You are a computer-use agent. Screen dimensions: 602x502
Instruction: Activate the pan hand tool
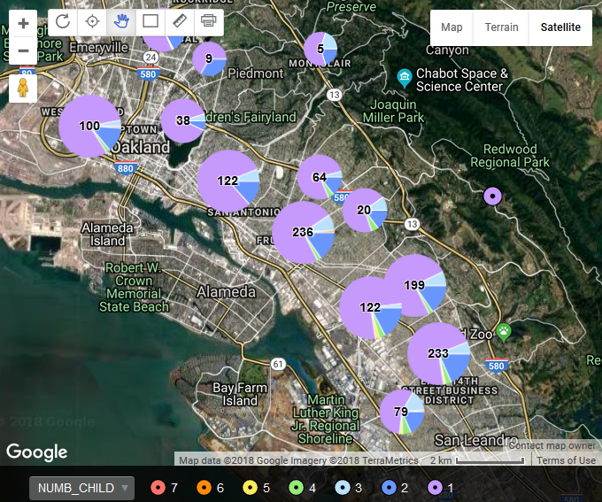coord(121,21)
